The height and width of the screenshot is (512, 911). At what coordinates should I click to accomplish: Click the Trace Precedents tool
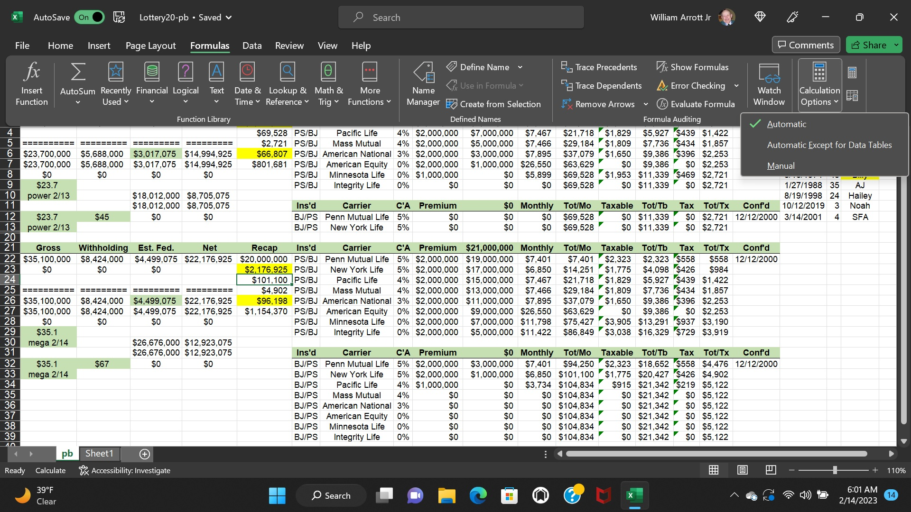coord(599,67)
